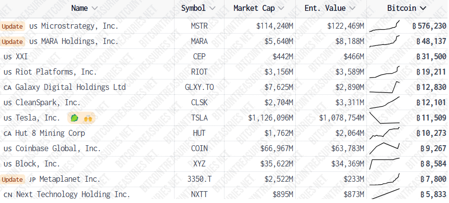This screenshot has width=449, height=203.
Task: Open the CleanSpark, Inc. company link
Action: point(48,102)
